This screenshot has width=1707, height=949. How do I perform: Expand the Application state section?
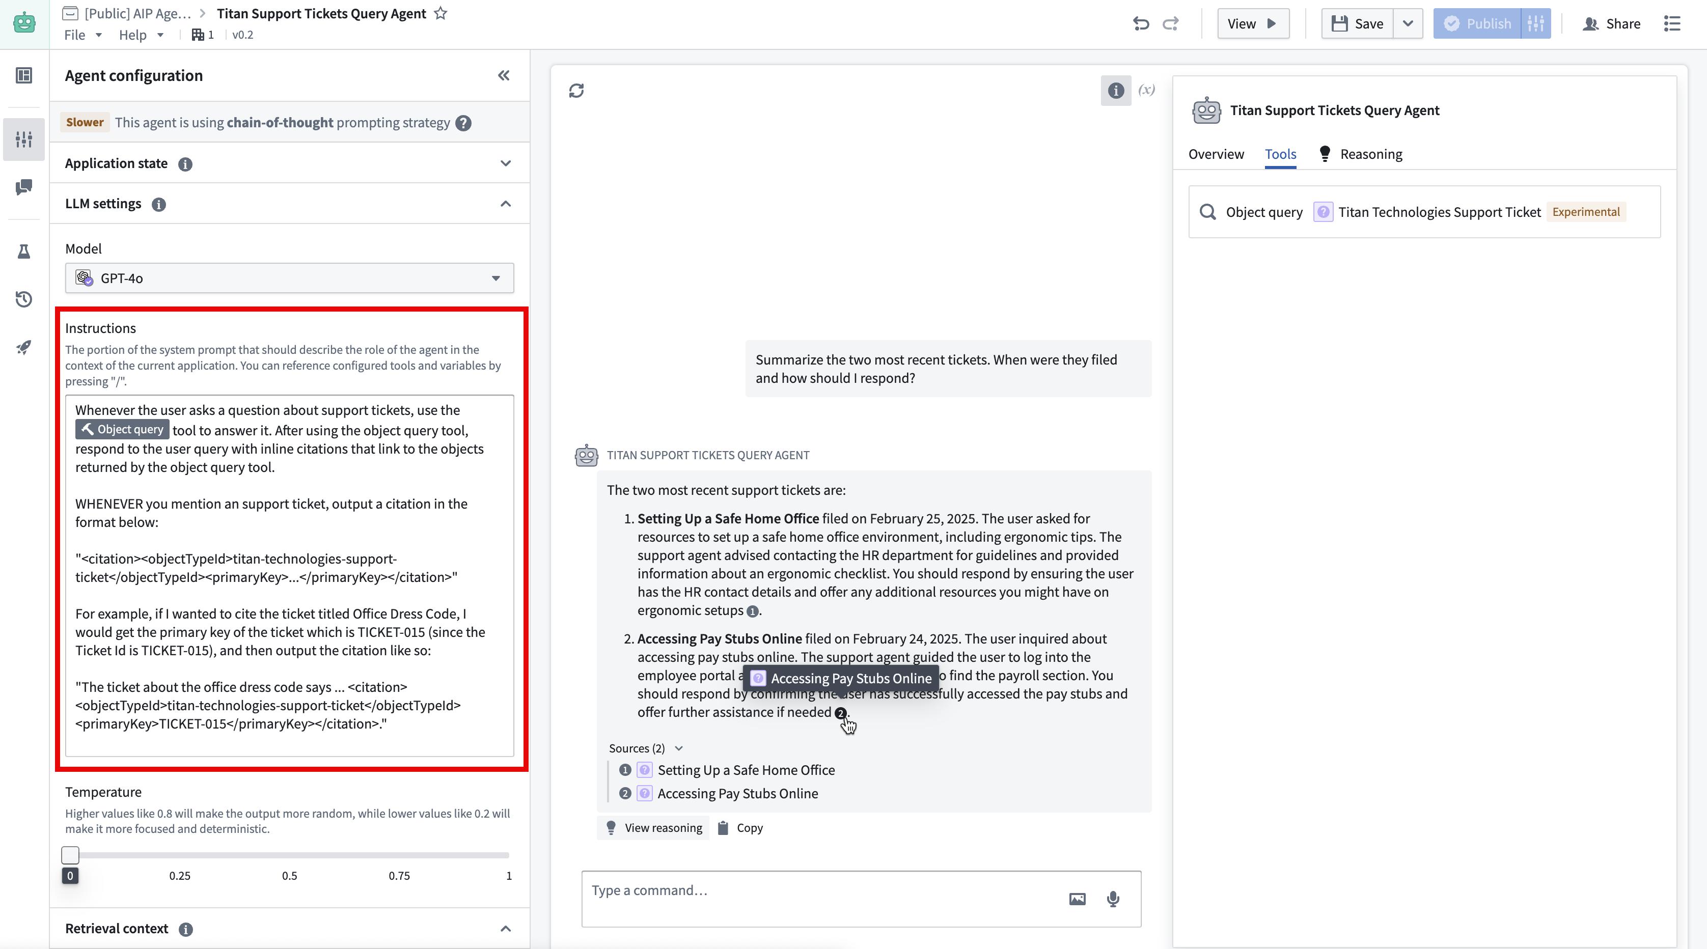506,164
